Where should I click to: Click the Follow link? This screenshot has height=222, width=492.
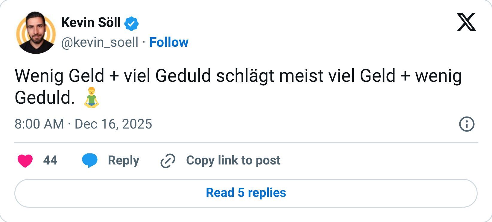(x=168, y=42)
